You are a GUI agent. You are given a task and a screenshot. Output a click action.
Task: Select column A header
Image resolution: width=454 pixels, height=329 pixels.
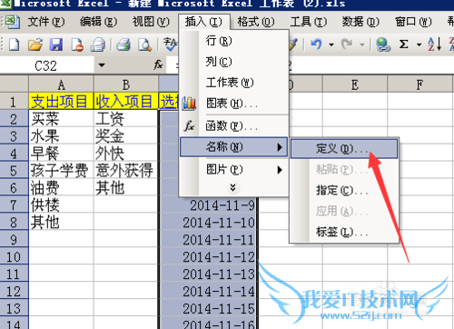click(61, 85)
